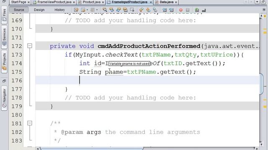Click on 'cmdAddProductActionPerformed' method name

tap(149, 46)
